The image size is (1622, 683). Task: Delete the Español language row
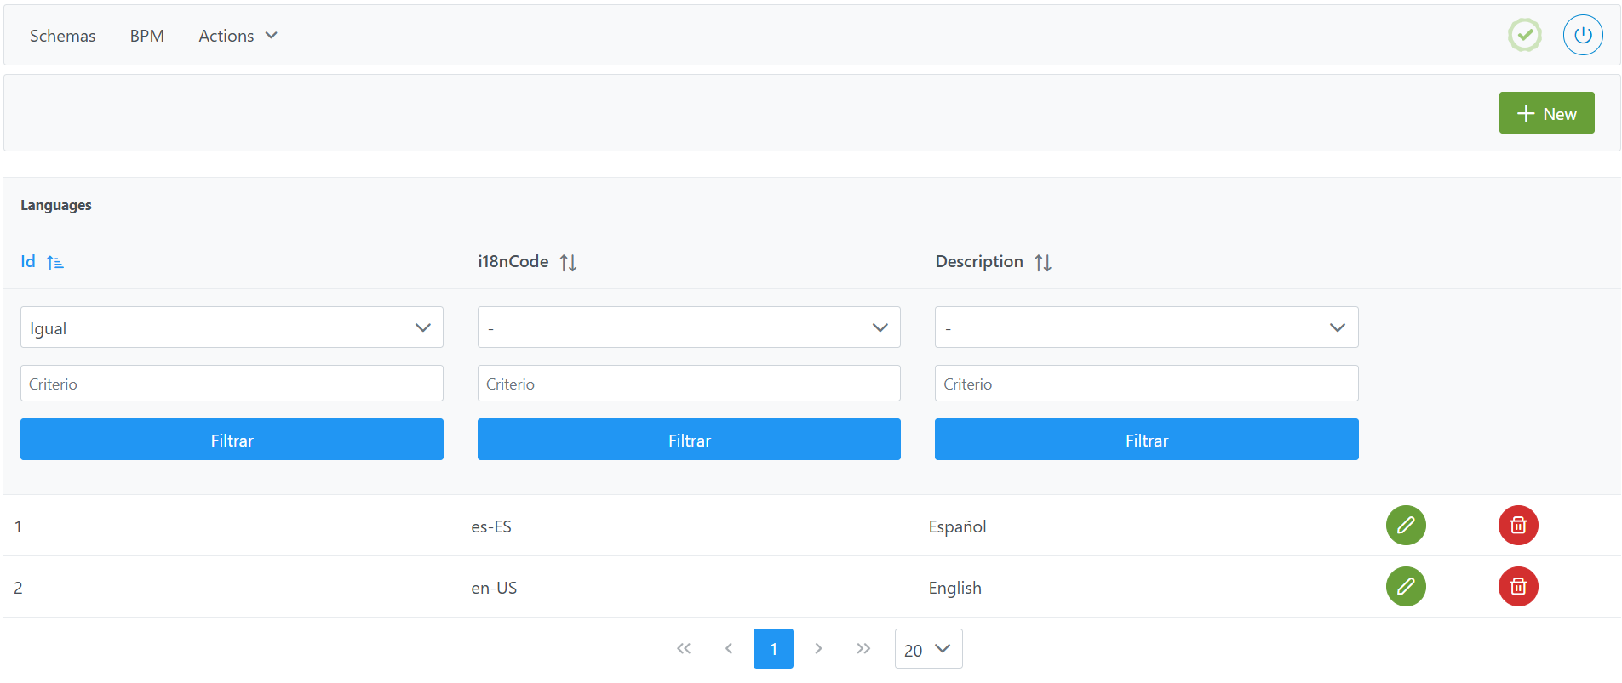[x=1517, y=526]
